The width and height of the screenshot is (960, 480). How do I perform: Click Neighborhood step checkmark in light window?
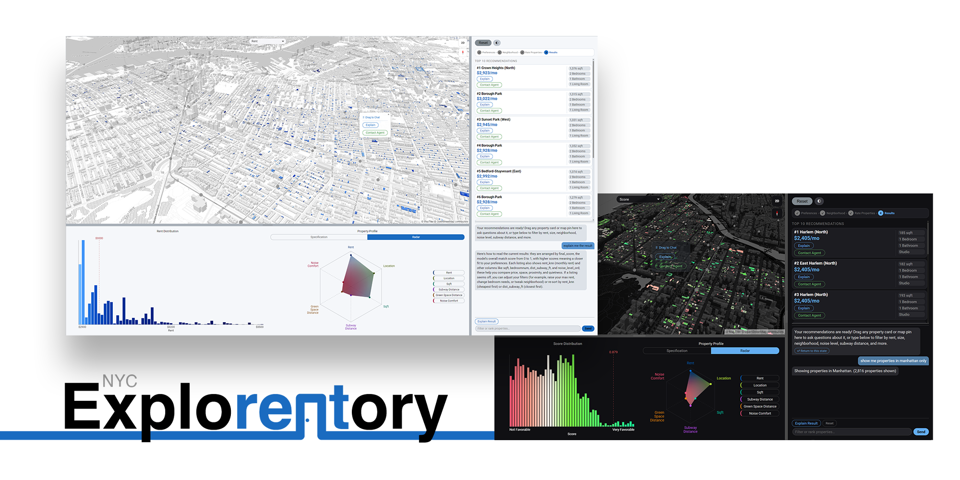[499, 52]
